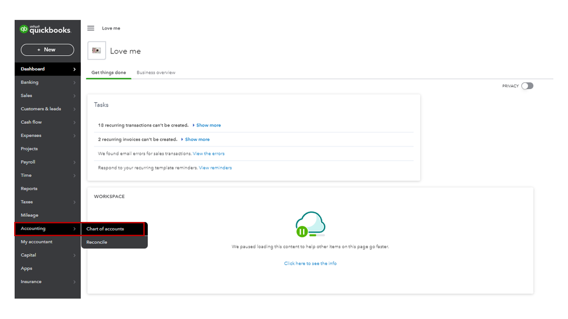Open Accounting in the sidebar
568x319 pixels.
(47, 229)
